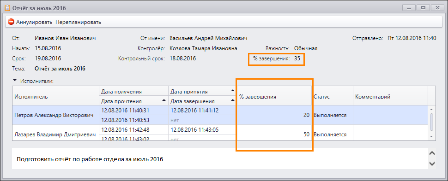Sort by Дата принятия column arrow

232,91
